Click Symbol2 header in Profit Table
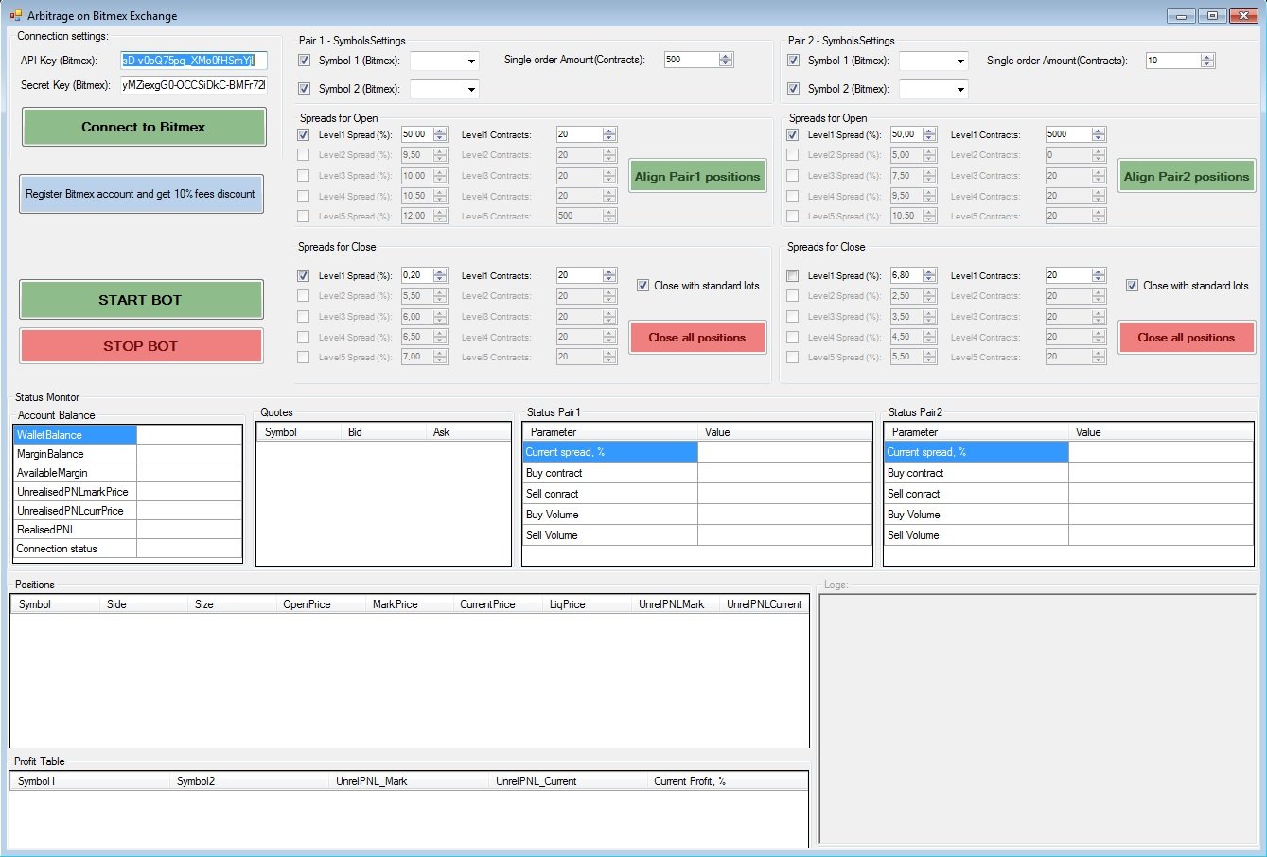The width and height of the screenshot is (1267, 857). [250, 781]
